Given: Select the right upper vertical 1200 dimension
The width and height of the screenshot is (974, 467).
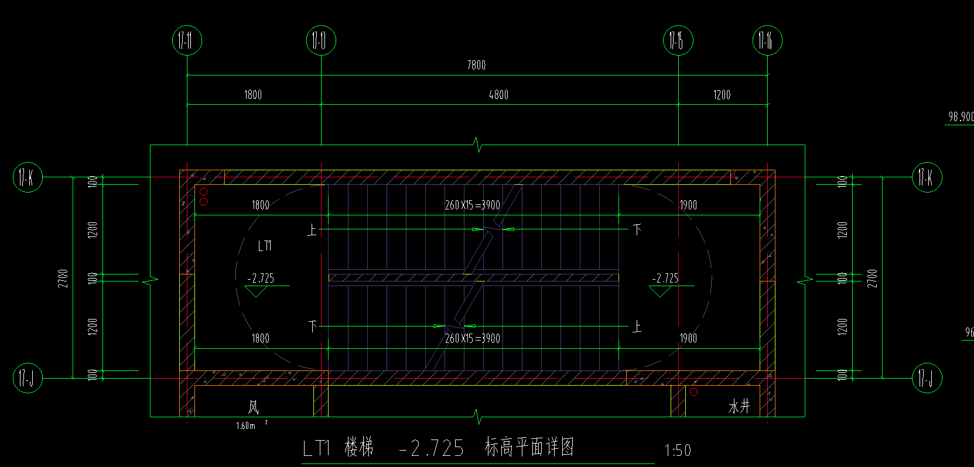Looking at the screenshot, I should tap(843, 229).
